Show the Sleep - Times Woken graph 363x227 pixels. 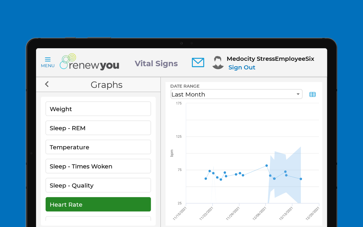pos(98,166)
